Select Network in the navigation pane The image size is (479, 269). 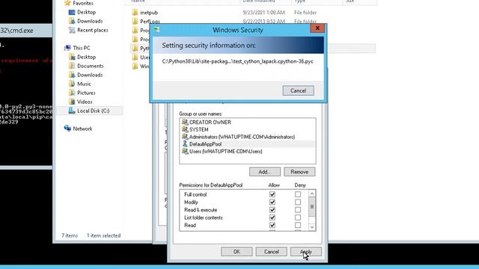82,129
